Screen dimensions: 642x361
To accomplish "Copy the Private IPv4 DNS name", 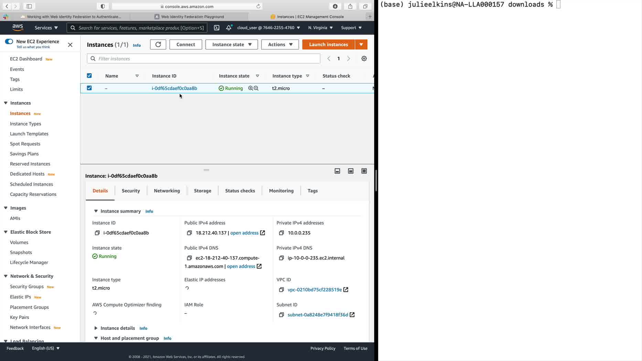I will 281,258.
